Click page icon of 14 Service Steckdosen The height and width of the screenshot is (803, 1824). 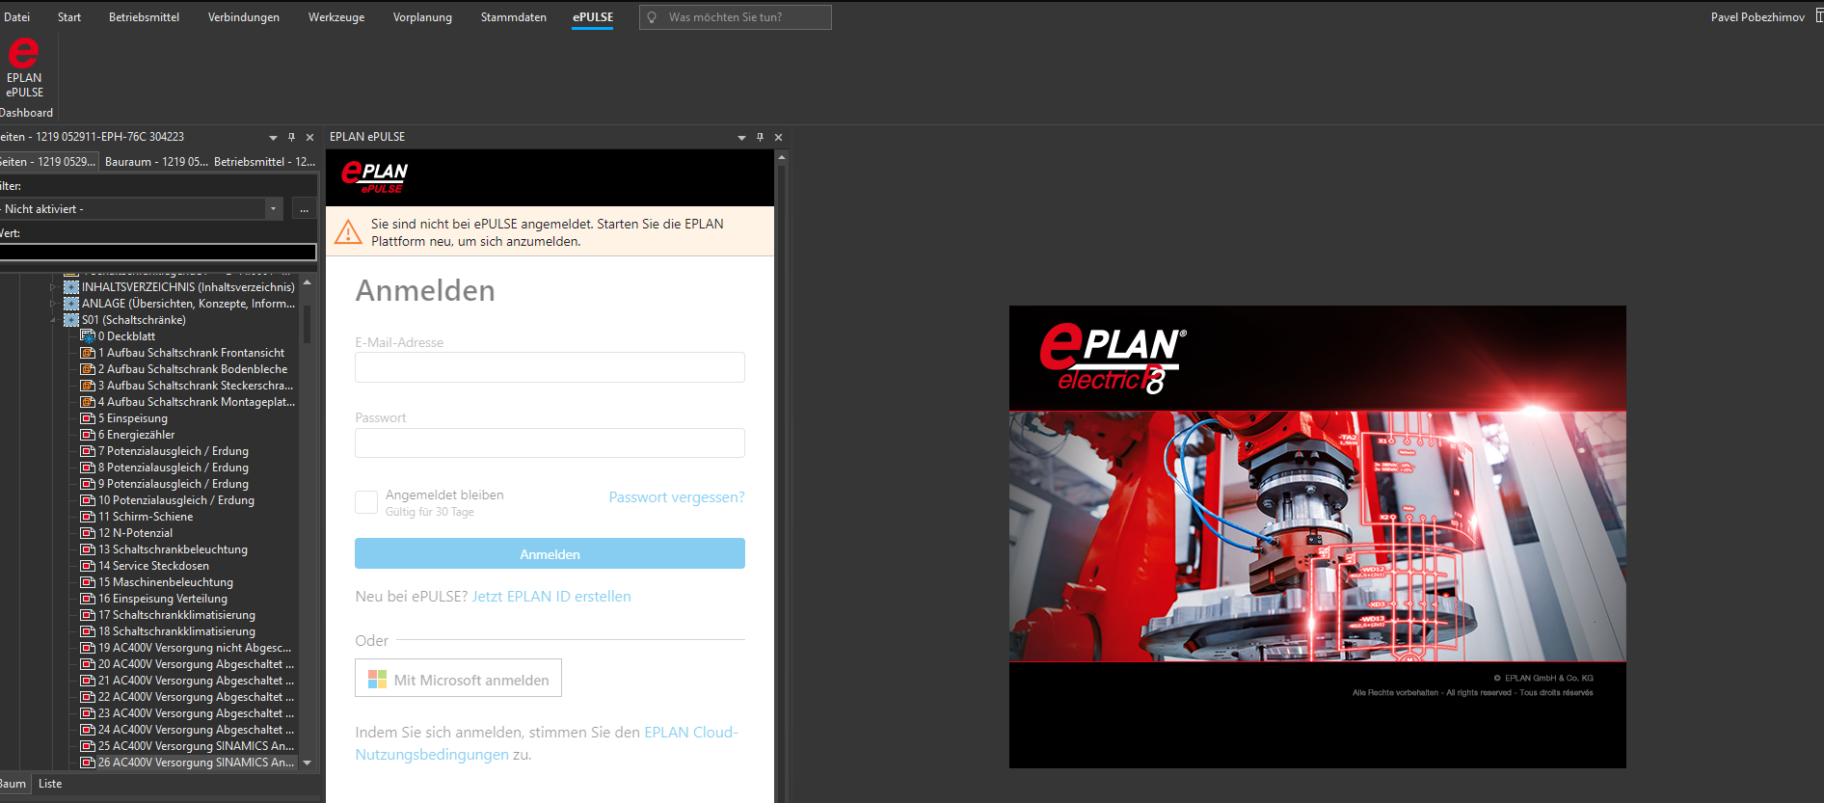(88, 566)
